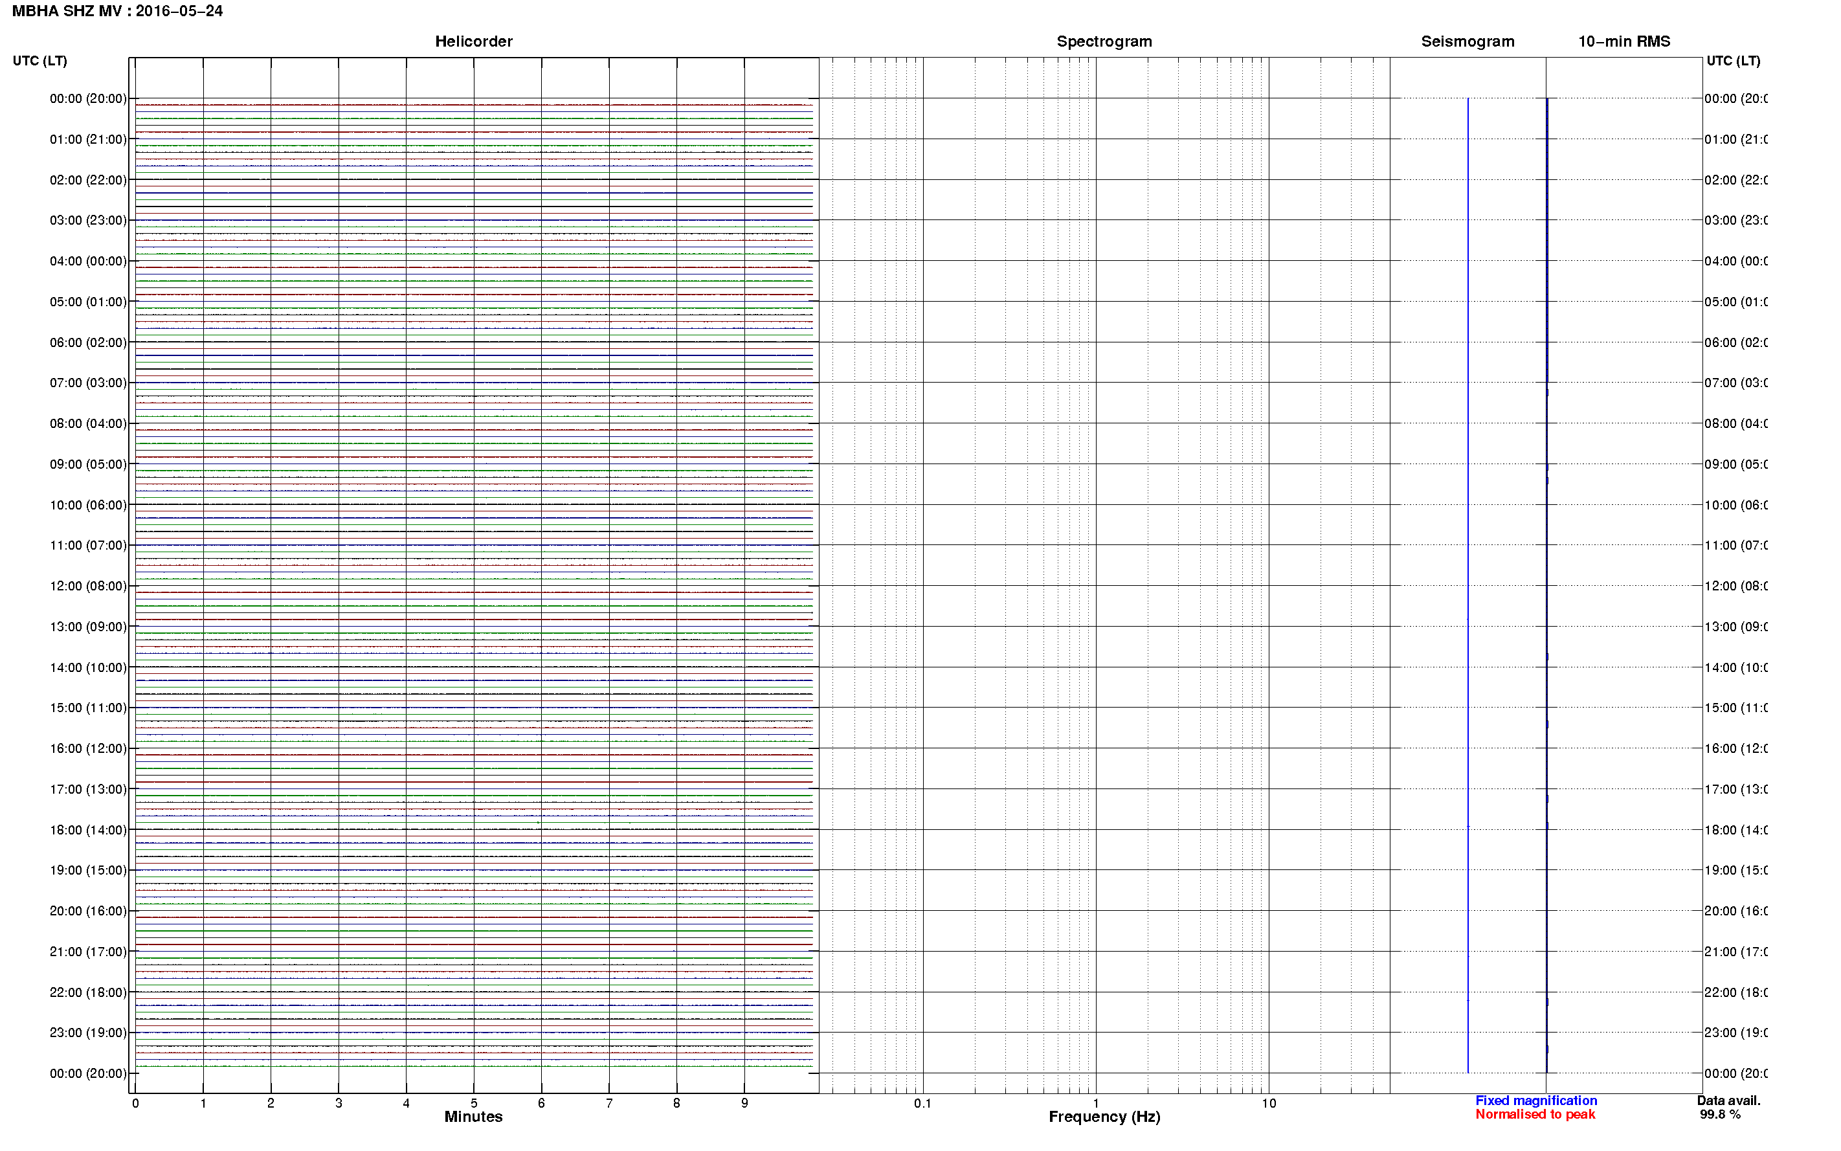Click the '99.8 %' availability value
Image resolution: width=1841 pixels, height=1151 pixels.
tap(1720, 1115)
